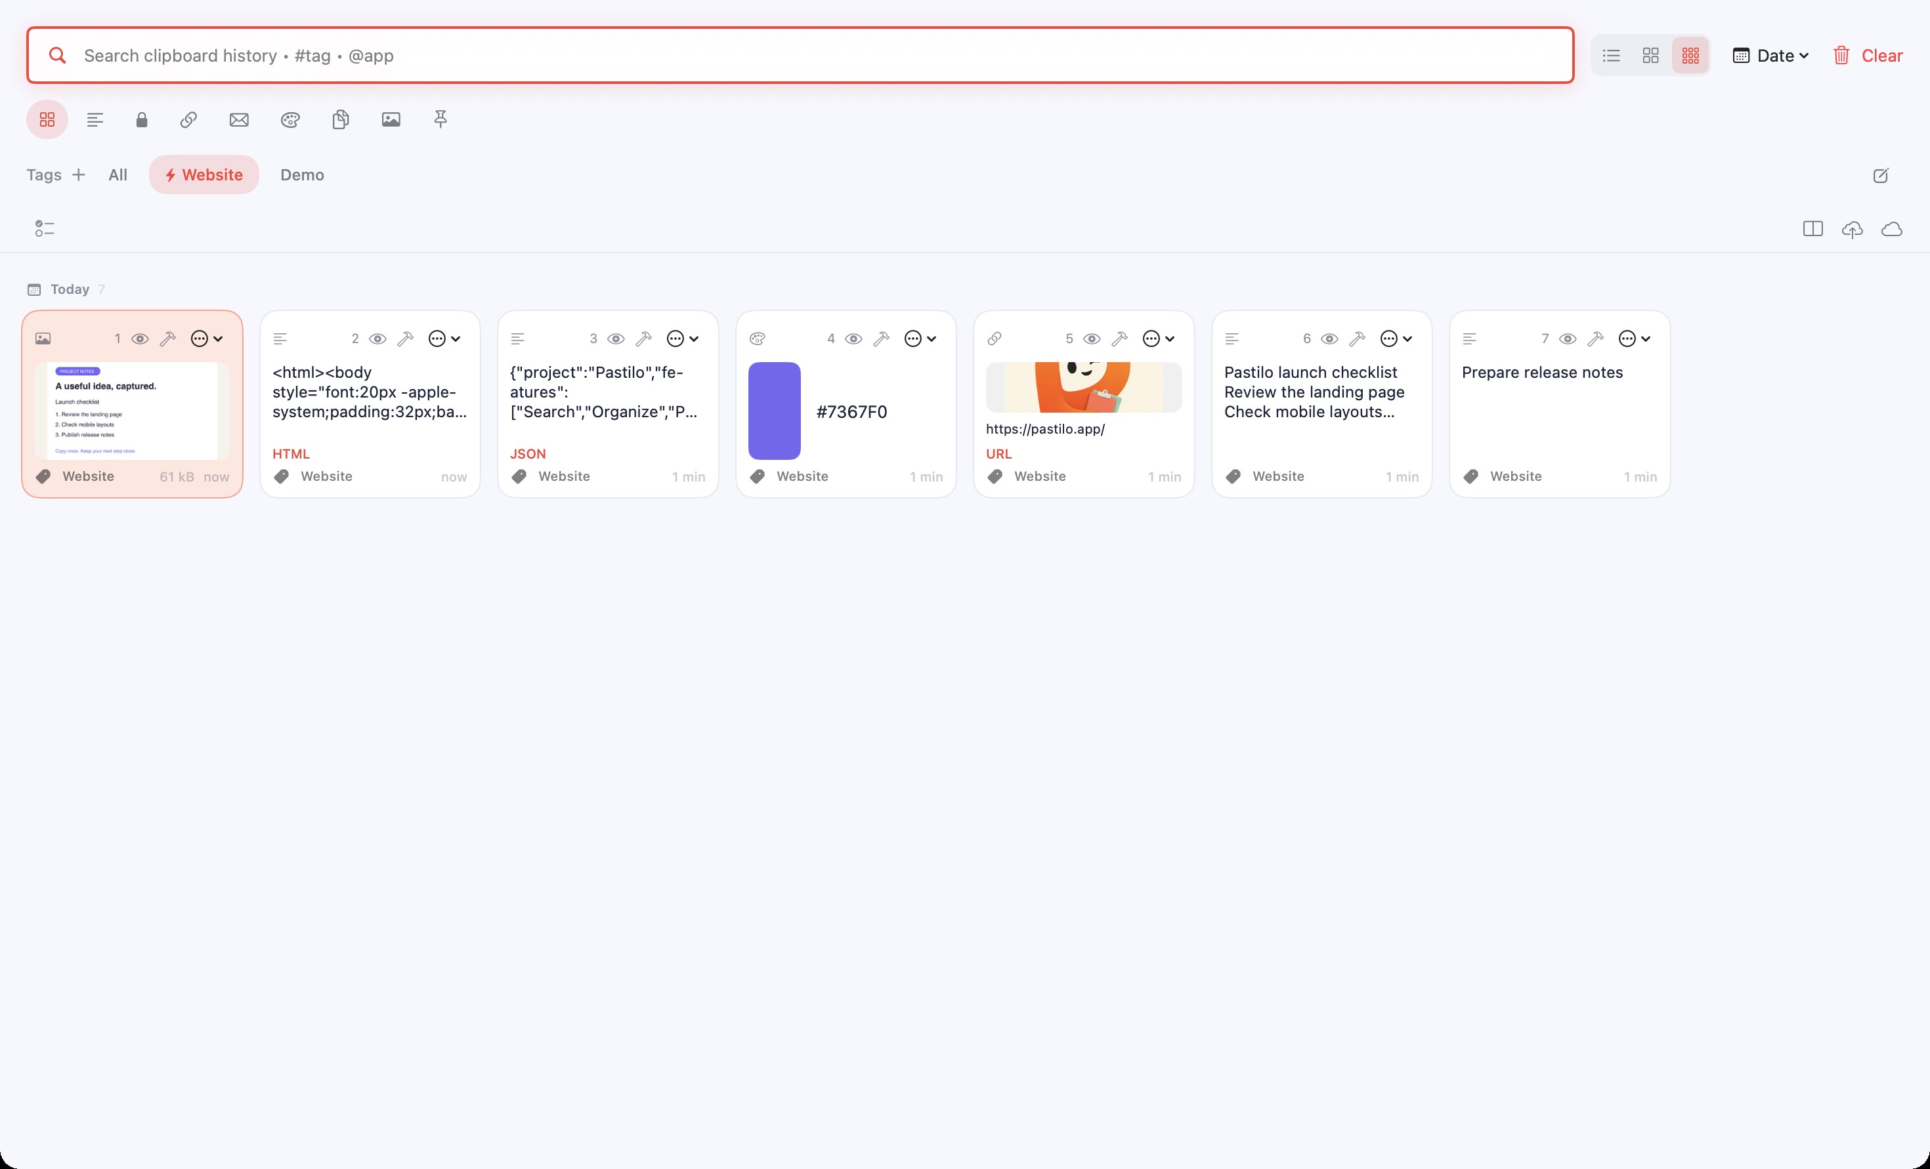1930x1169 pixels.
Task: Switch to compact grid view
Action: click(1690, 56)
